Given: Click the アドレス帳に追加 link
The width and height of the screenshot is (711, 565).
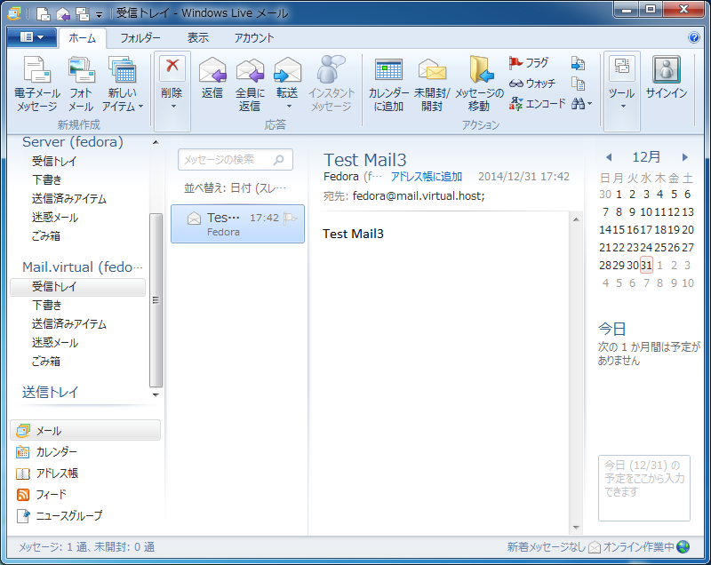Looking at the screenshot, I should point(427,176).
